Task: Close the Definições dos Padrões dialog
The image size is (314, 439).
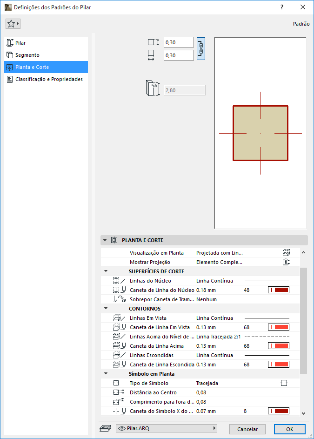Action: pyautogui.click(x=303, y=7)
